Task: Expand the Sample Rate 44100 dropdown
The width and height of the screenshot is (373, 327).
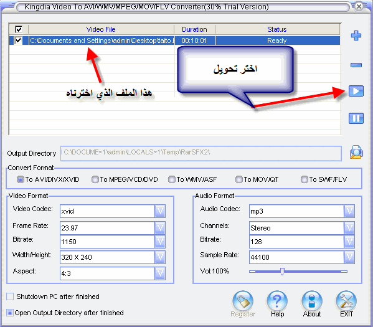Action: point(349,257)
